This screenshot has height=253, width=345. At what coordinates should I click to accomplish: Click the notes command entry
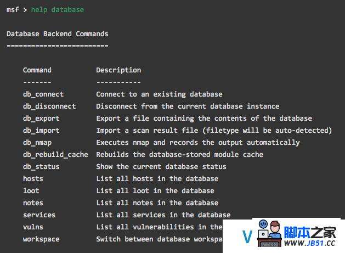pyautogui.click(x=33, y=203)
